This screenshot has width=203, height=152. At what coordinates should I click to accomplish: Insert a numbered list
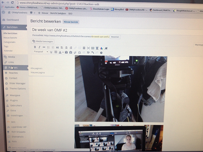tap(53, 47)
